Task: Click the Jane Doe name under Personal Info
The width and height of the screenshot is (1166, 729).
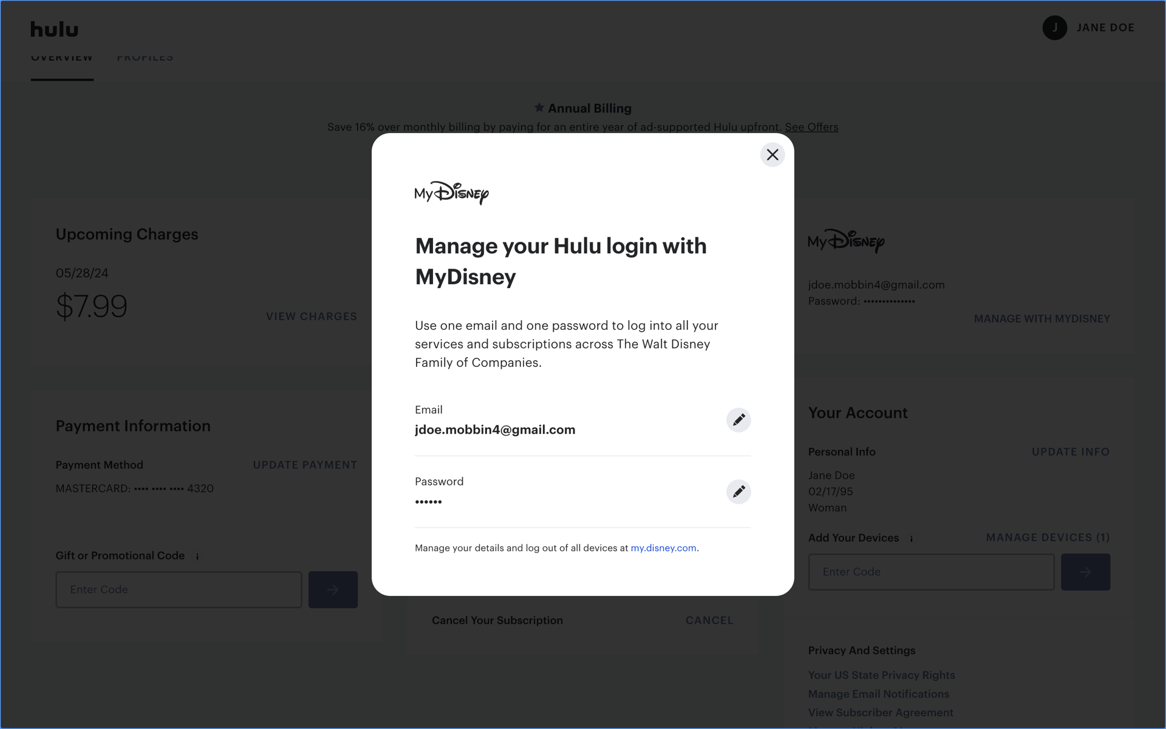Action: (x=831, y=476)
